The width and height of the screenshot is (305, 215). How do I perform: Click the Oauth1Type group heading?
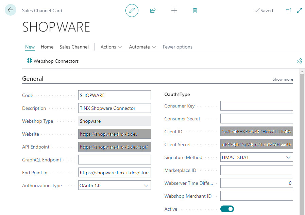point(177,95)
